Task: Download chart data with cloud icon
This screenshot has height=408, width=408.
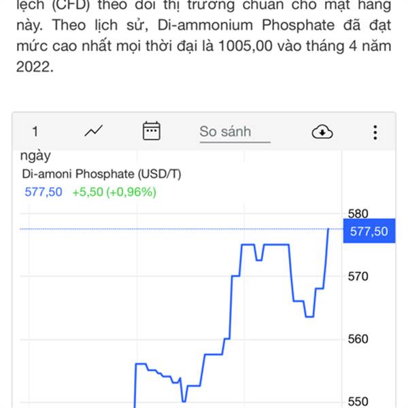Action: click(x=322, y=132)
